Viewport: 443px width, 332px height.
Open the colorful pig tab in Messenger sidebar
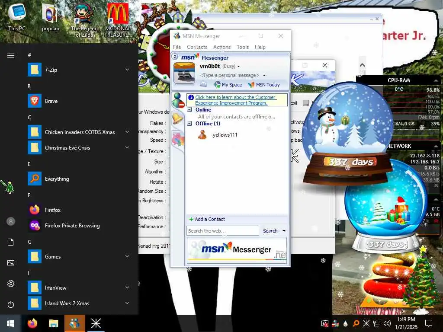click(178, 140)
